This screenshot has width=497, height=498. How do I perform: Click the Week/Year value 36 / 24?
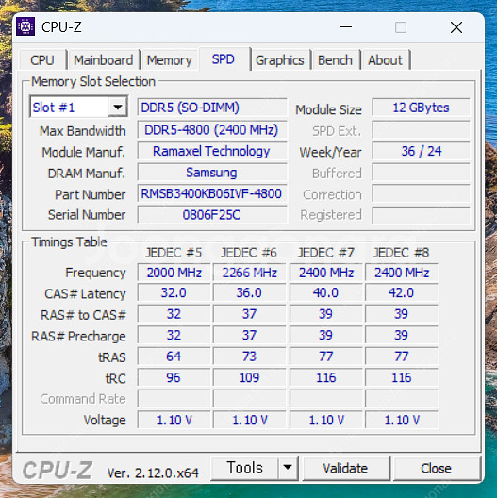click(421, 151)
